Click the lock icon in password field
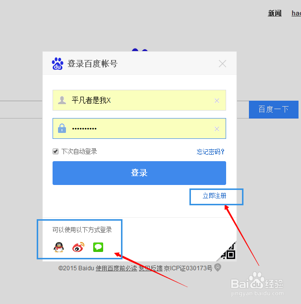The width and height of the screenshot is (301, 304). [x=62, y=128]
